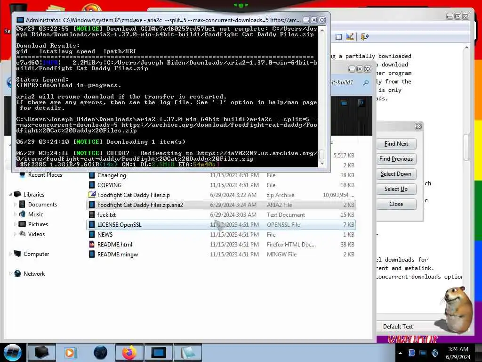This screenshot has width=482, height=362.
Task: Select Videos library
Action: click(x=36, y=234)
